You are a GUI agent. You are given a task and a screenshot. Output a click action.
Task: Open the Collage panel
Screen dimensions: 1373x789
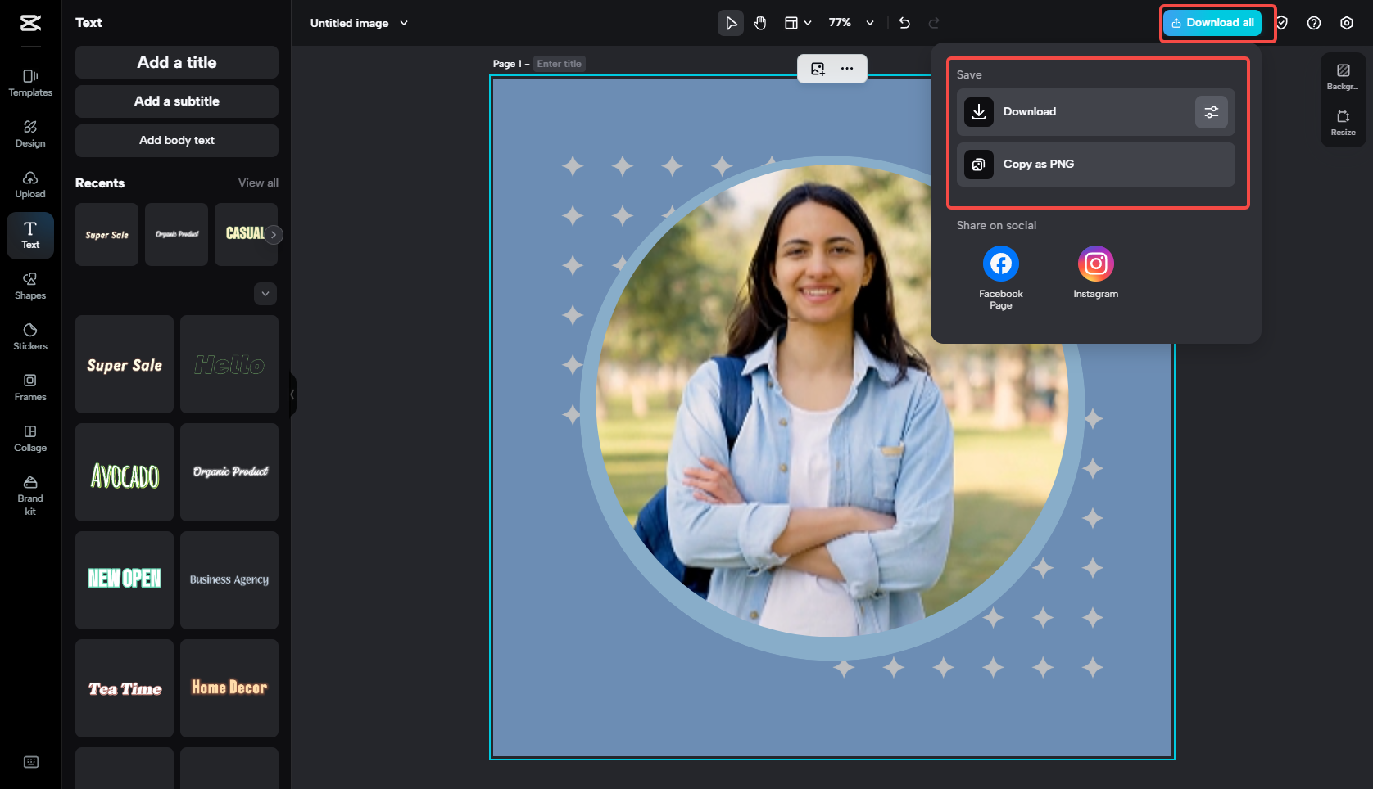30,438
